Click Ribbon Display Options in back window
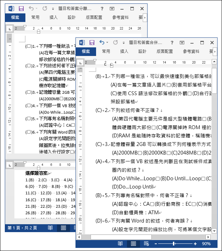This screenshot has height=251, width=222. tap(112, 9)
